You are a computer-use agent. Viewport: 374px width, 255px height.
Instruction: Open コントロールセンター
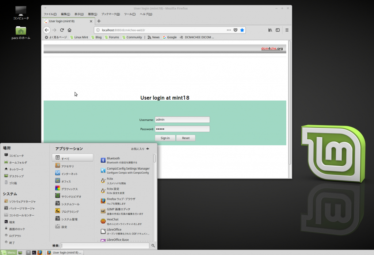point(19,215)
